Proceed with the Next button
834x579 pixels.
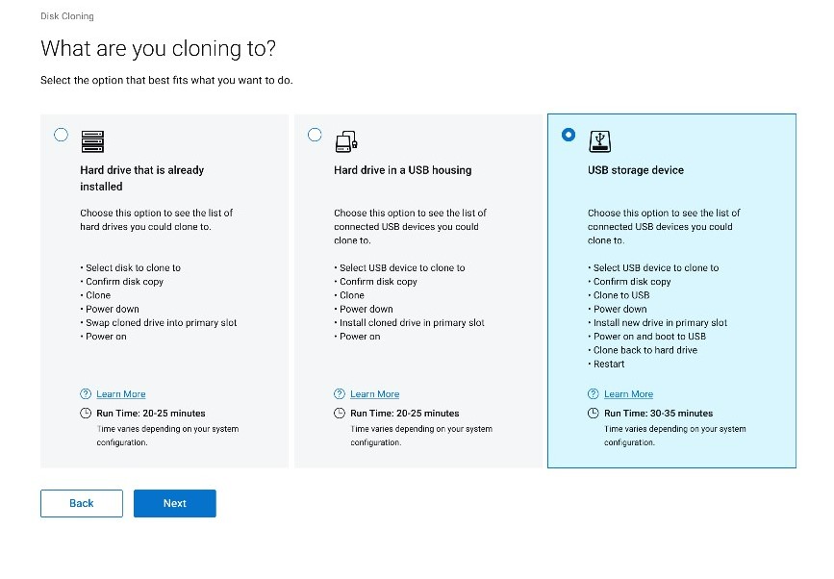coord(174,503)
